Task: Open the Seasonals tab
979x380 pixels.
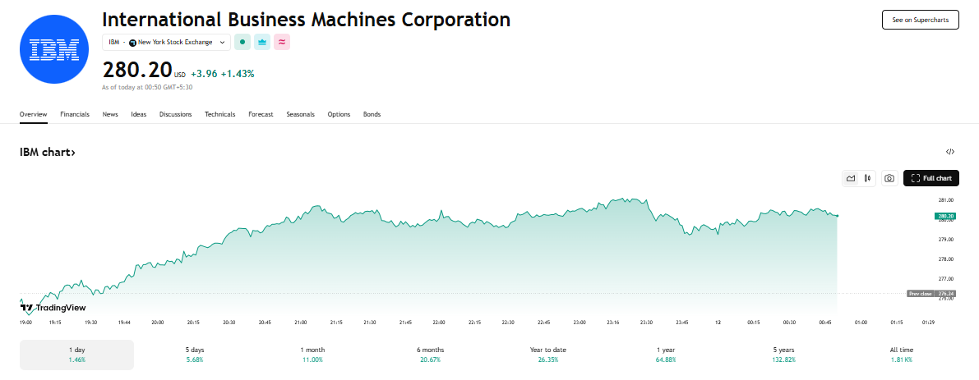Action: tap(300, 115)
